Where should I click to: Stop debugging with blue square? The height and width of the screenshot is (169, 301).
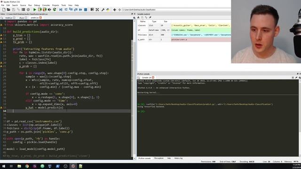pos(86,9)
